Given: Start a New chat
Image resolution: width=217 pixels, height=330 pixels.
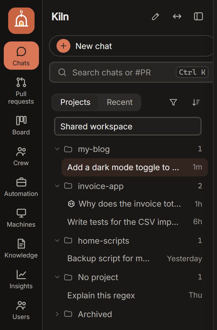Looking at the screenshot, I should click(131, 46).
